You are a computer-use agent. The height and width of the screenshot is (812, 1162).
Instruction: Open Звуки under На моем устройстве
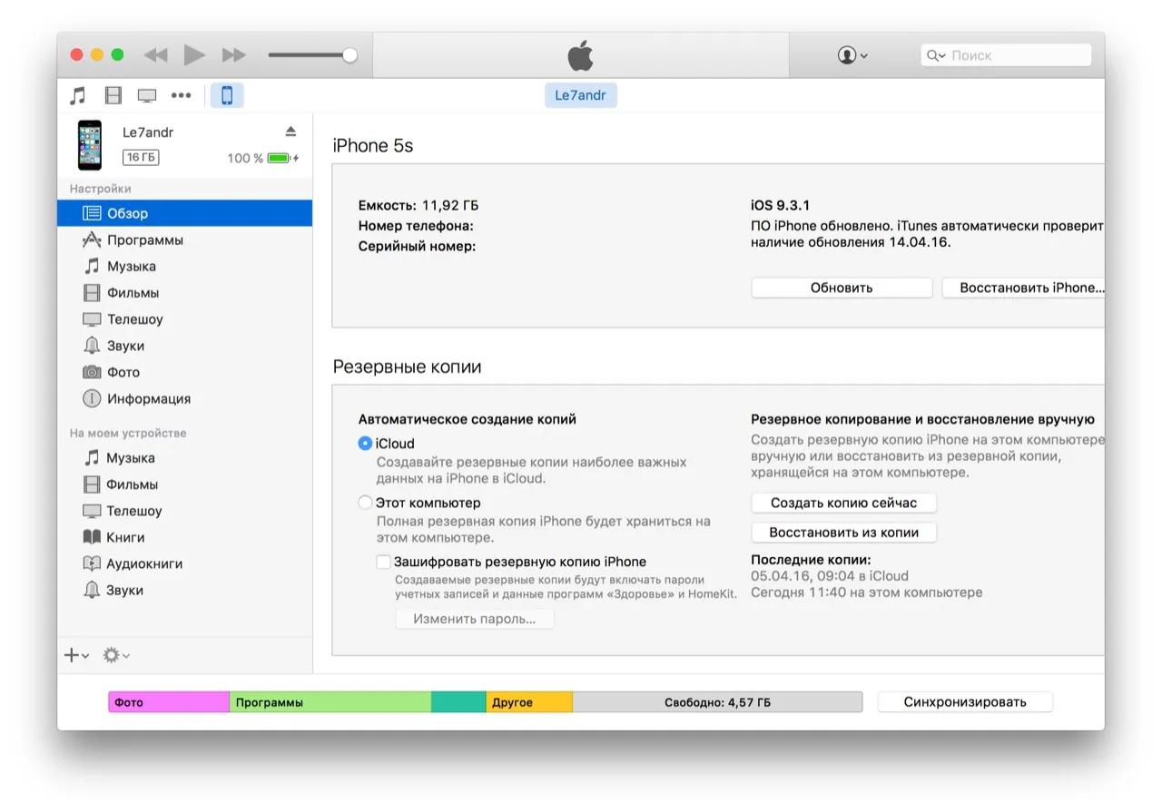[184, 590]
